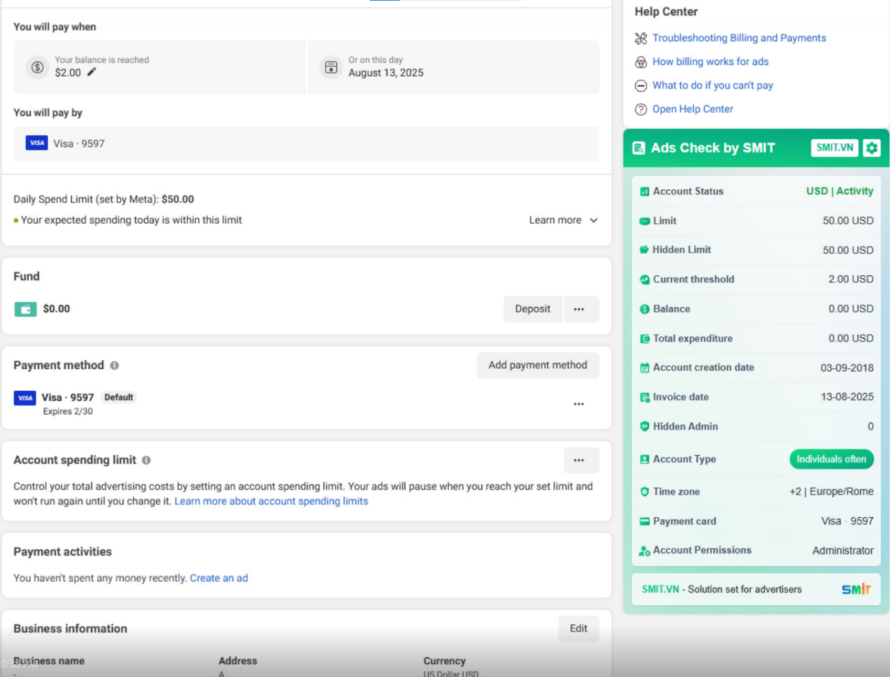
Task: Click the green wallet icon in Fund
Action: point(26,309)
